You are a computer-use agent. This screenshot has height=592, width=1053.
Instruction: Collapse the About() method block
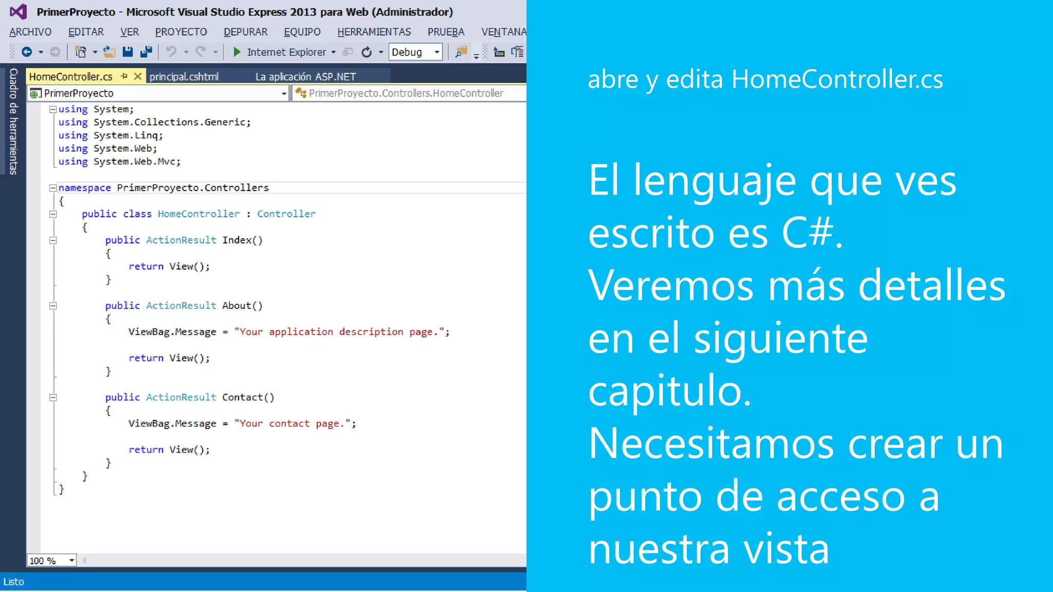(53, 306)
